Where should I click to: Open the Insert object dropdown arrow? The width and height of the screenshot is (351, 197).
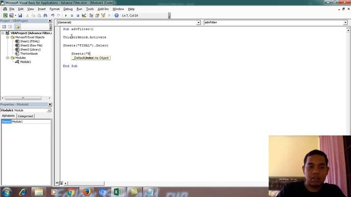click(x=15, y=15)
